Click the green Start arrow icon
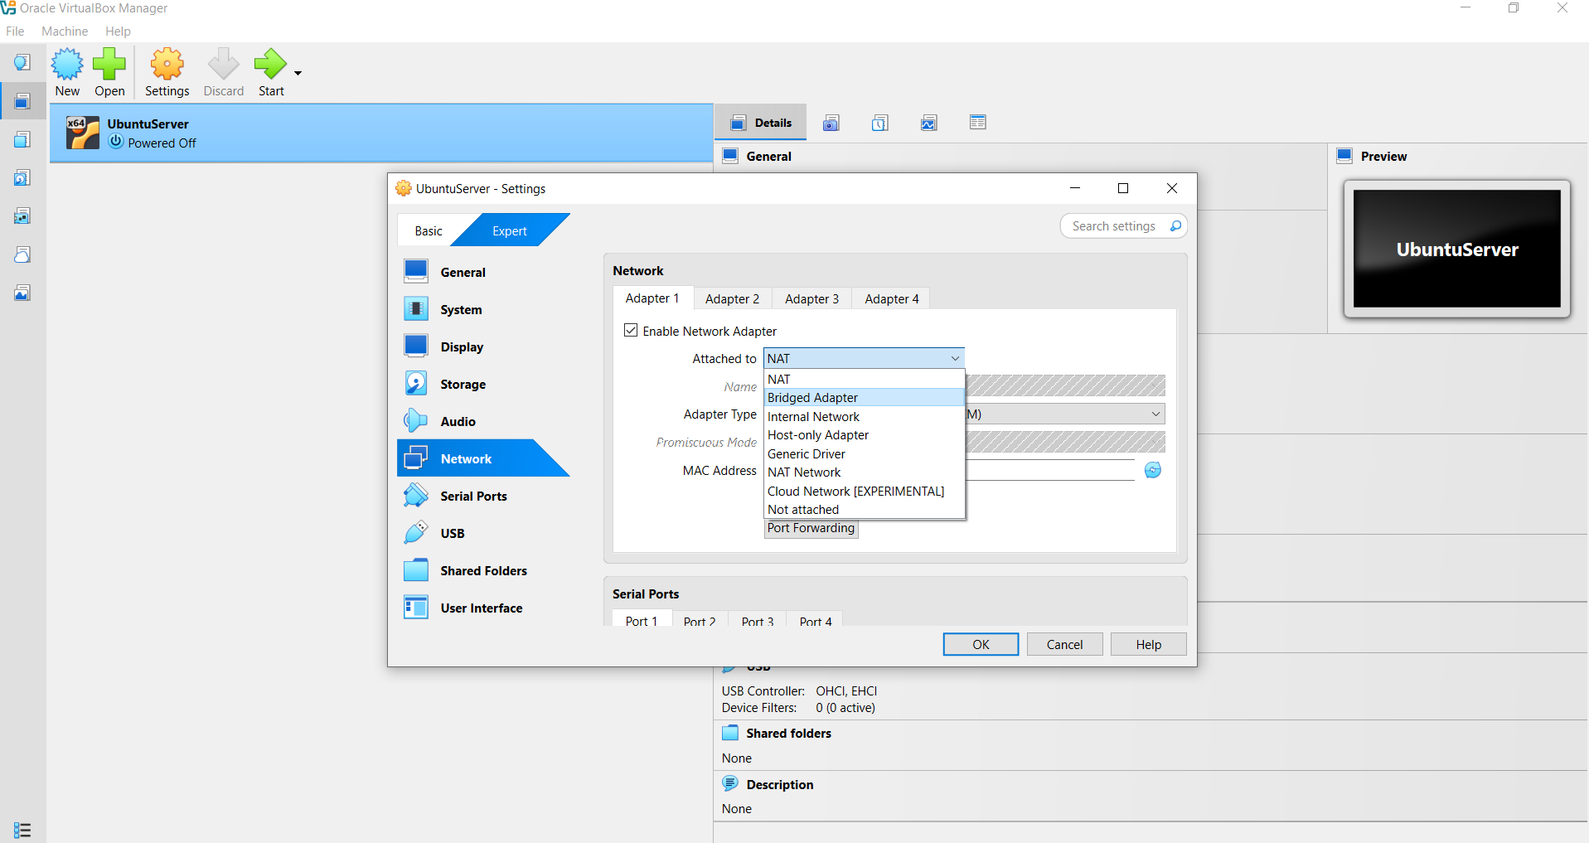This screenshot has height=843, width=1589. tap(269, 65)
